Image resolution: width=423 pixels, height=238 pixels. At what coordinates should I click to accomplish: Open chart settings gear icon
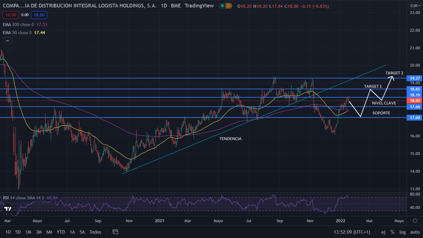415,221
